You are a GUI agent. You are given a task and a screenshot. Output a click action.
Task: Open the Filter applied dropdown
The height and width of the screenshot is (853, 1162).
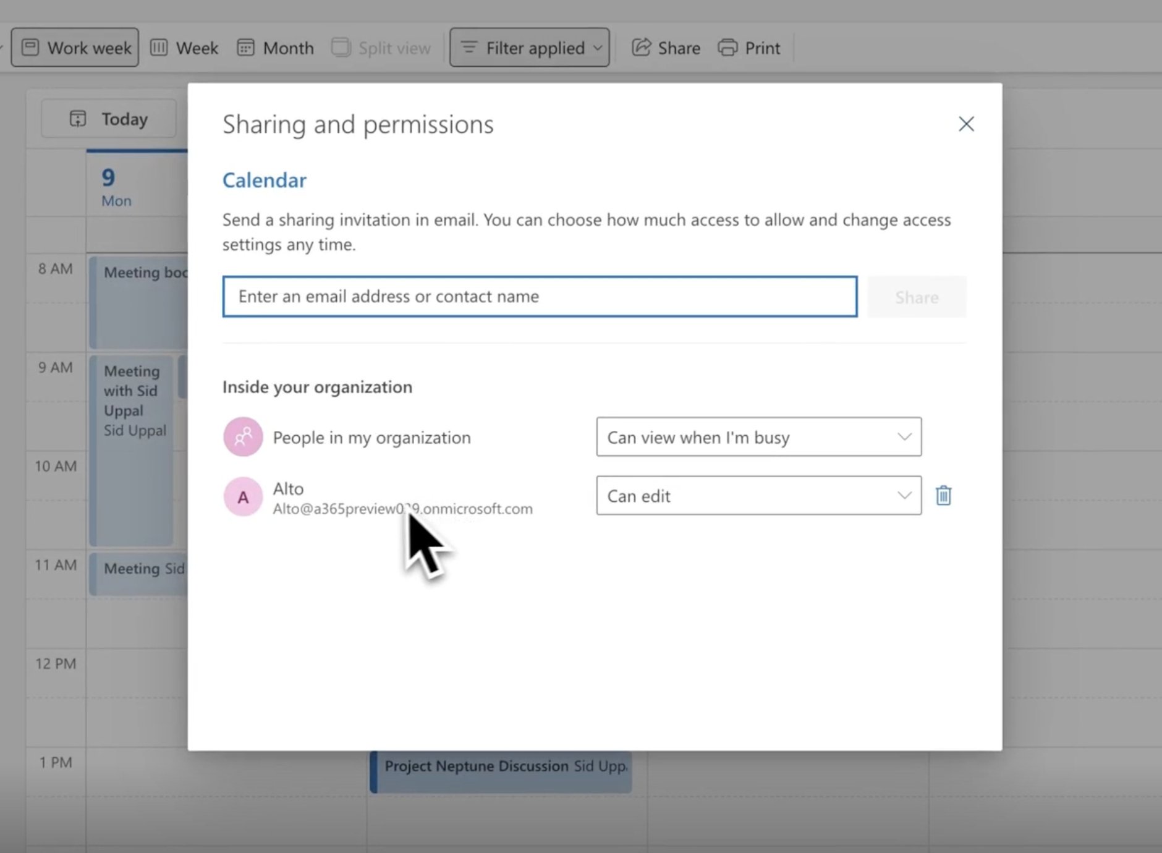[x=530, y=48]
